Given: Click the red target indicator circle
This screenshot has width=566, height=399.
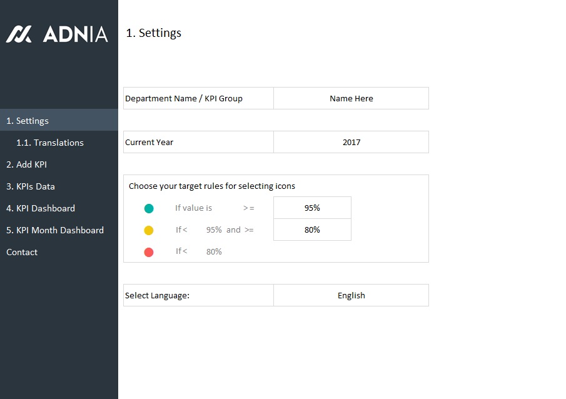Looking at the screenshot, I should [149, 252].
